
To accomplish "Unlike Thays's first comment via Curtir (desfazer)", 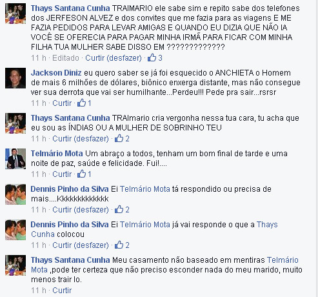I will (114, 58).
